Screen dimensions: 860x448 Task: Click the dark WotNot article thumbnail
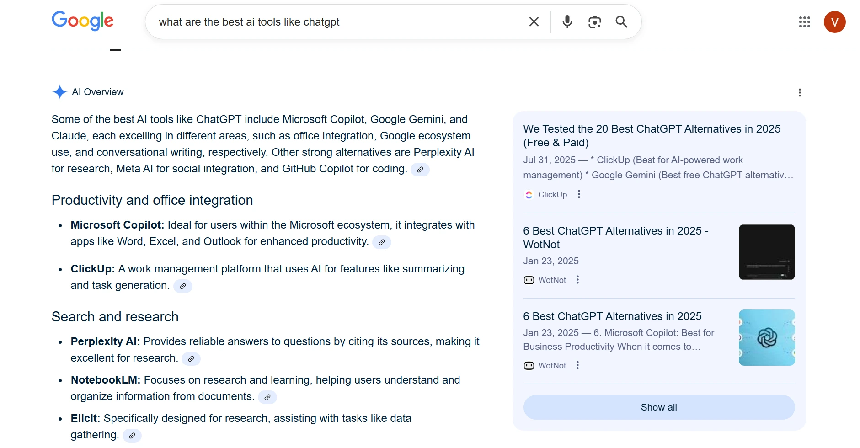click(x=766, y=252)
